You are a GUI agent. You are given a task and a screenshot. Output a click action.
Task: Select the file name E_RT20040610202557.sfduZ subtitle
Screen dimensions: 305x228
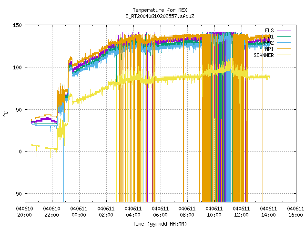(160, 16)
